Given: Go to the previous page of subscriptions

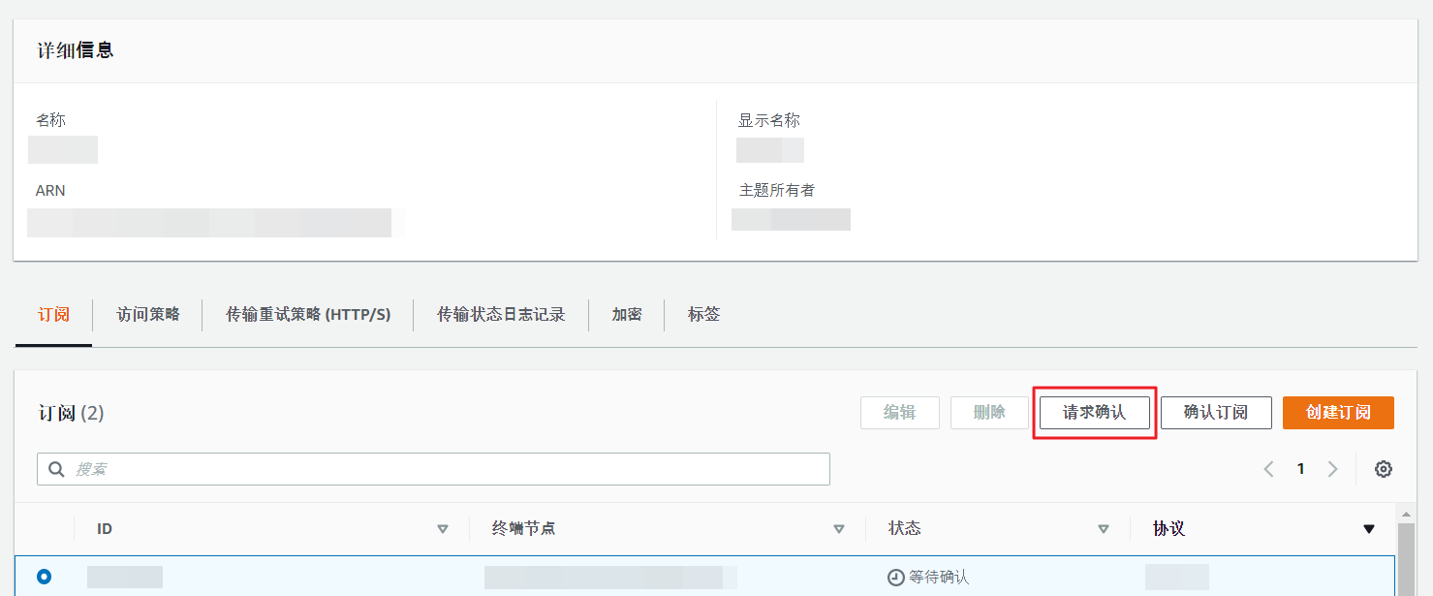Looking at the screenshot, I should coord(1268,469).
